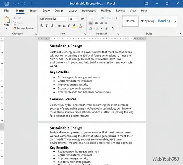Viewport: 183px width, 165px height.
Task: Click the Justify alignment icon
Action: [x=106, y=23]
